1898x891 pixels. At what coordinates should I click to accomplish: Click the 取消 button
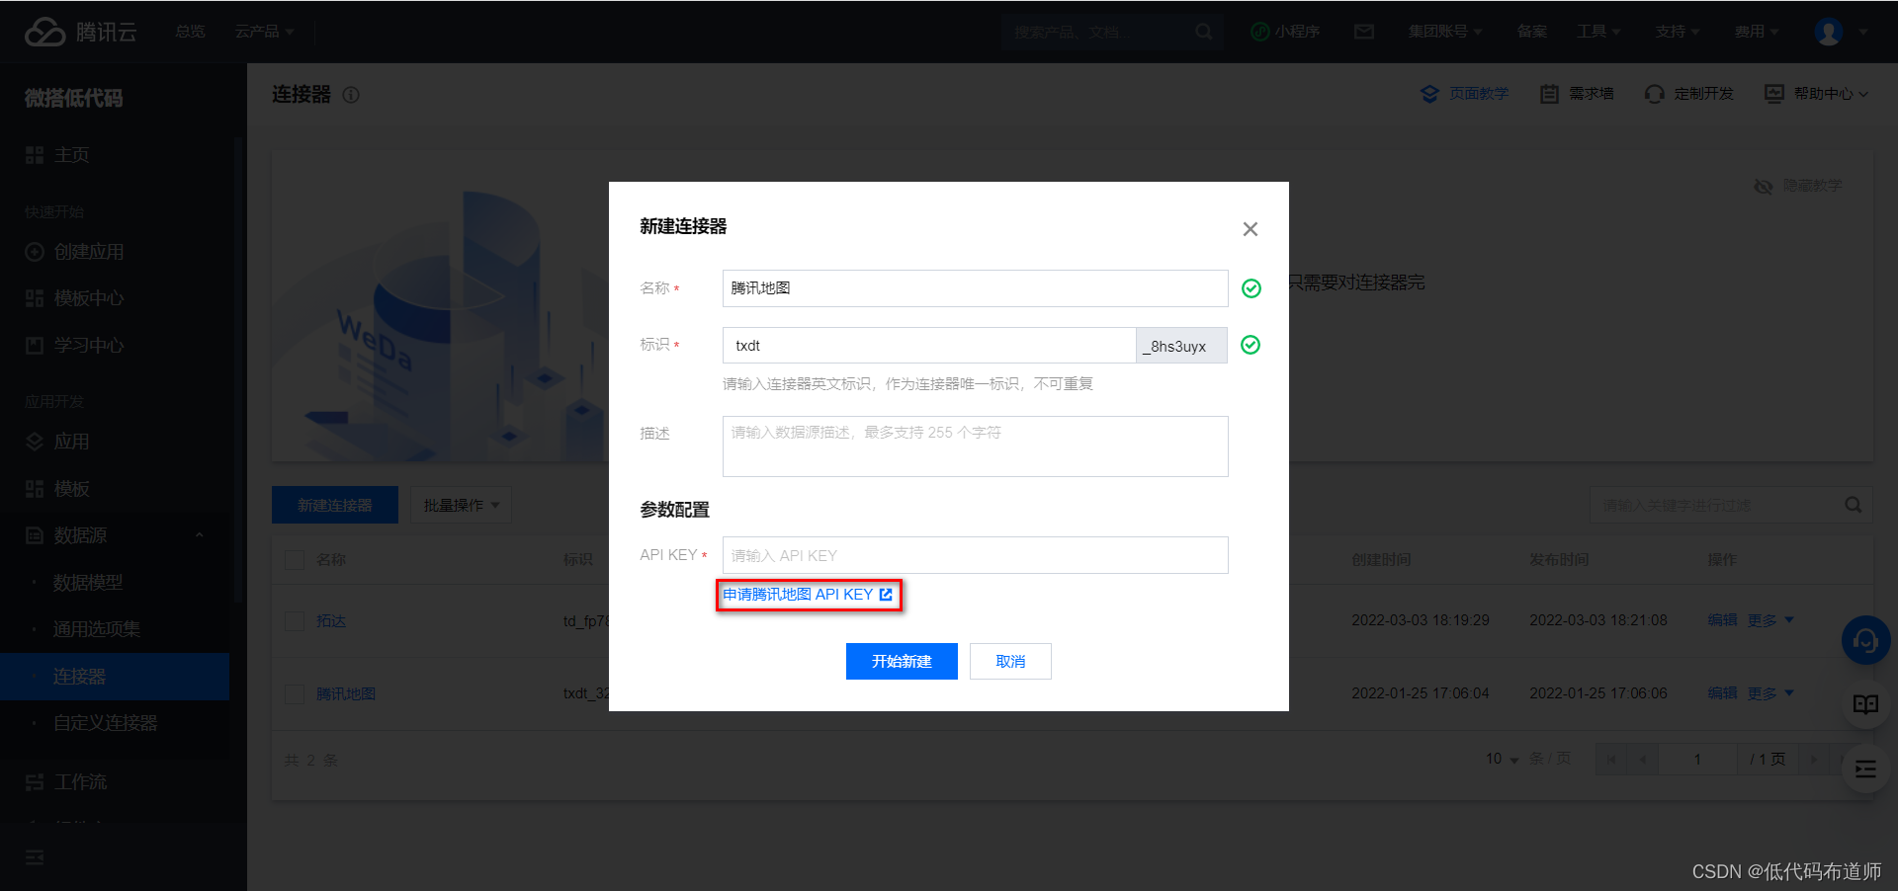[x=1010, y=662]
